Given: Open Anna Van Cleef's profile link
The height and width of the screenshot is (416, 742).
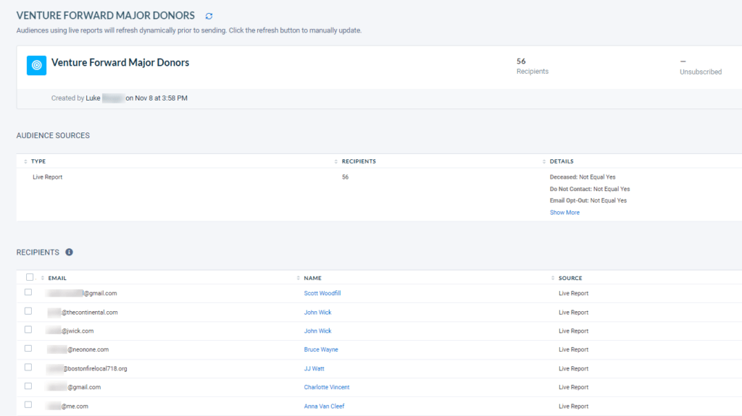Looking at the screenshot, I should click(x=324, y=406).
